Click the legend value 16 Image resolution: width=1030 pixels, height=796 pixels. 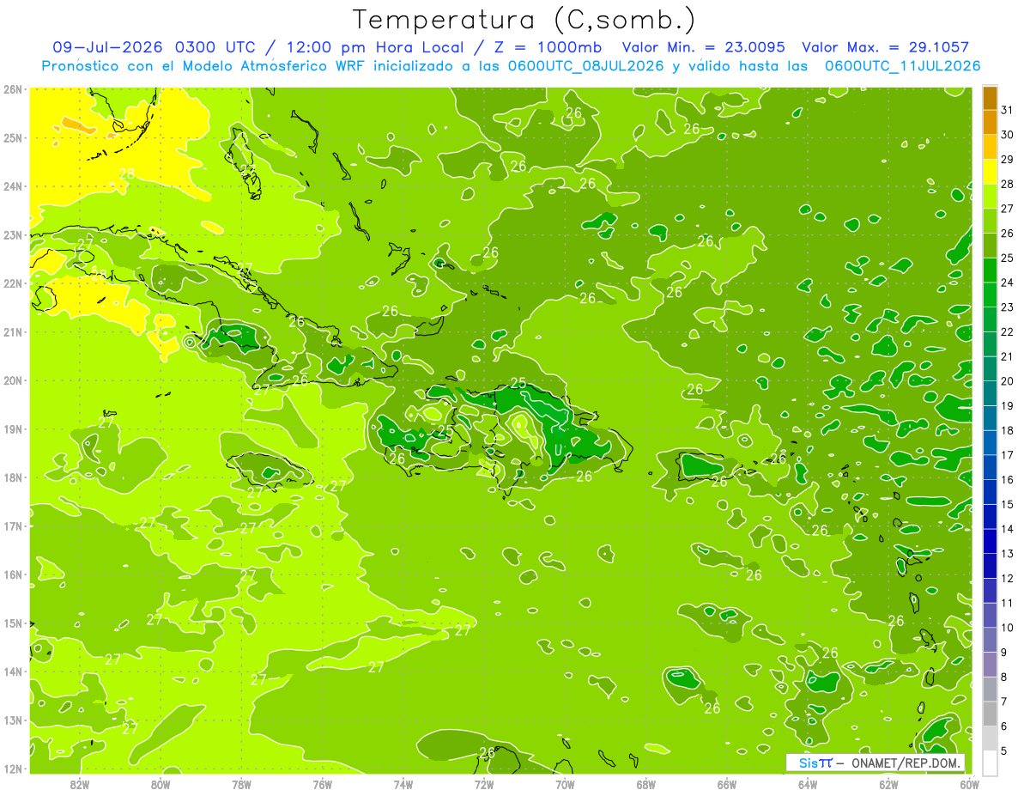pyautogui.click(x=1007, y=480)
